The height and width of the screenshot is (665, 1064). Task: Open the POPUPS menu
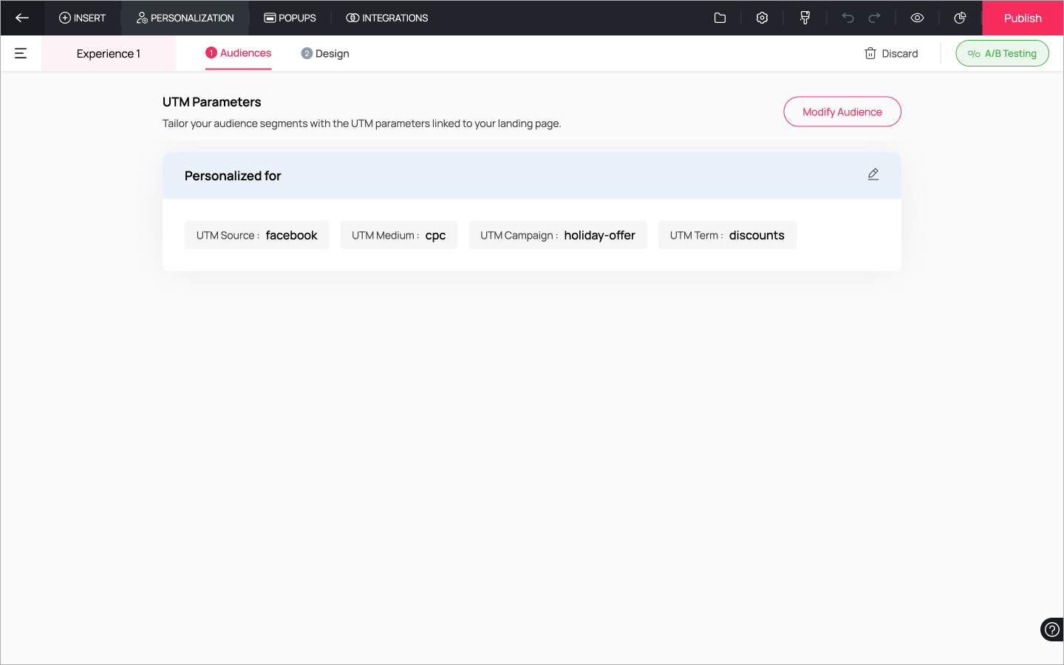[x=290, y=18]
